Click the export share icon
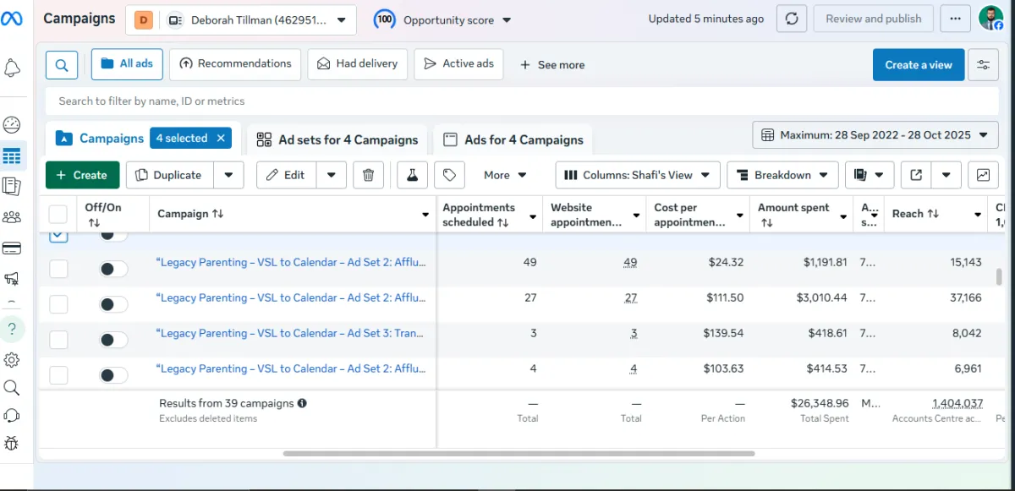Viewport: 1015px width, 491px height. click(x=916, y=175)
